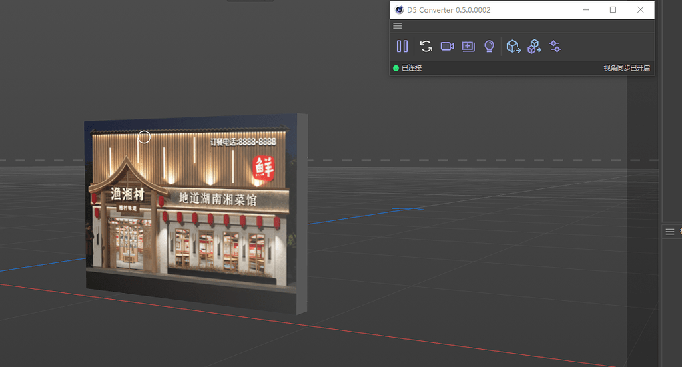Click the video camera sync icon

(x=447, y=46)
